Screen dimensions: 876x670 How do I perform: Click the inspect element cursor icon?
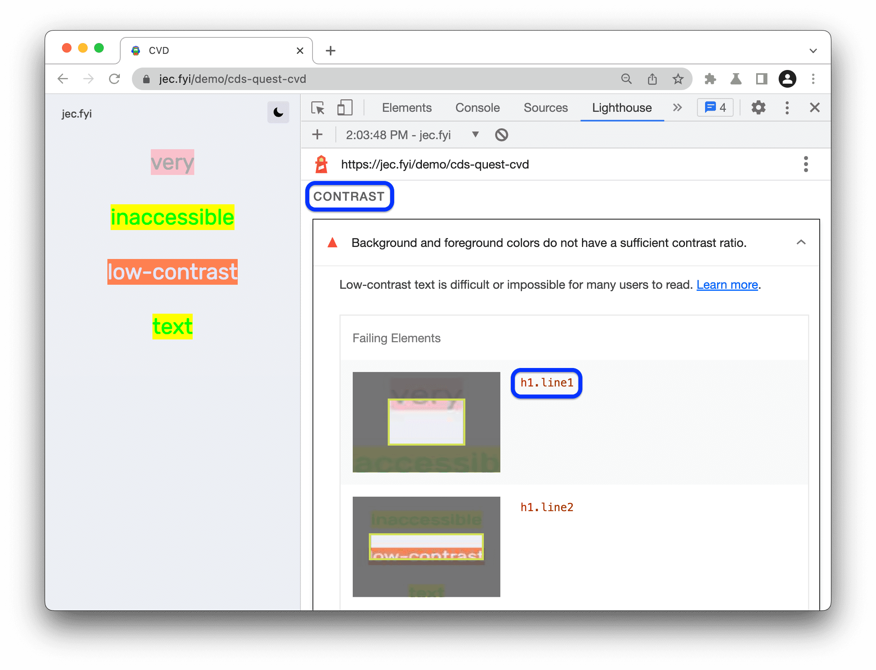(x=319, y=108)
